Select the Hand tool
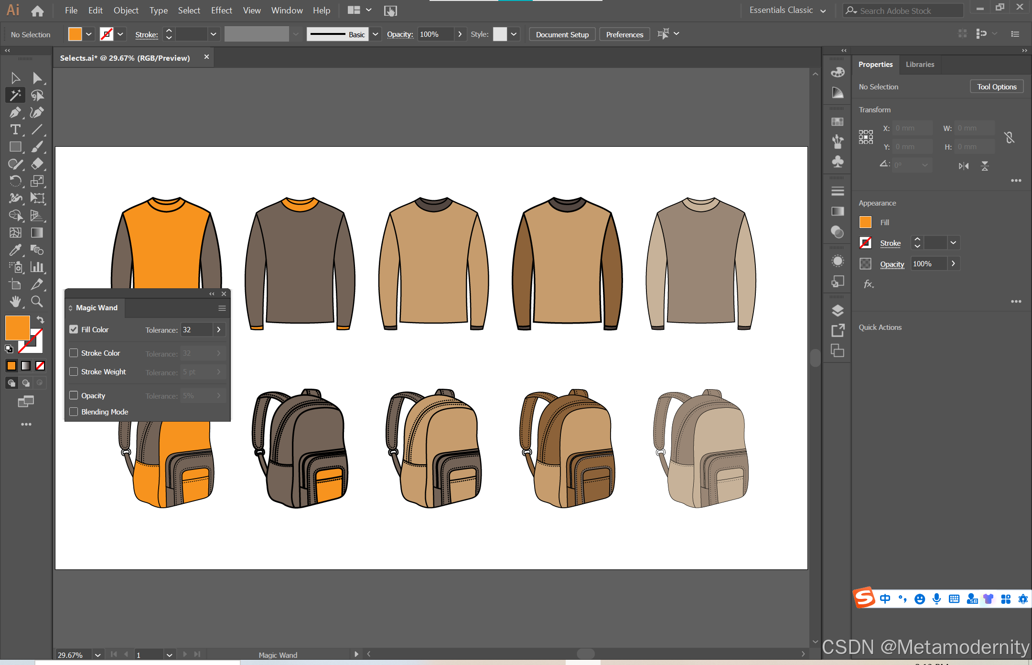 tap(15, 301)
